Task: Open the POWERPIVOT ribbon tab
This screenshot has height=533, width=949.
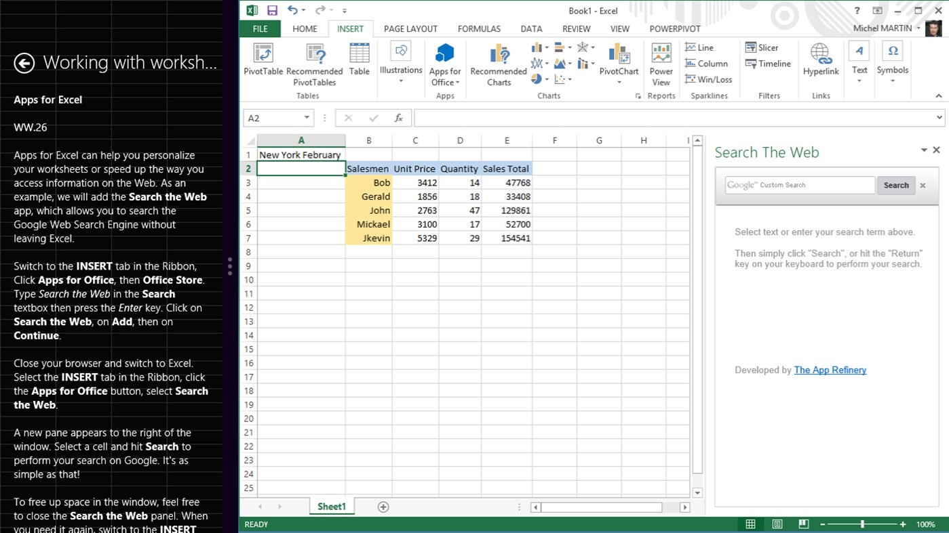Action: [x=675, y=28]
